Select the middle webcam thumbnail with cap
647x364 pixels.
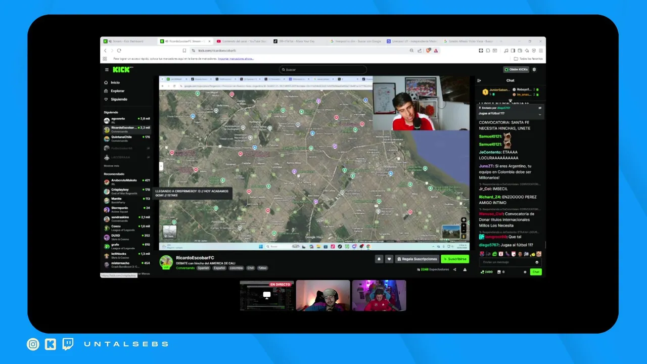pyautogui.click(x=323, y=296)
